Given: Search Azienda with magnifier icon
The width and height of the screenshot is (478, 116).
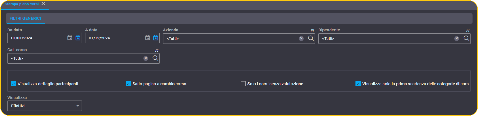Looking at the screenshot, I should click(x=311, y=38).
